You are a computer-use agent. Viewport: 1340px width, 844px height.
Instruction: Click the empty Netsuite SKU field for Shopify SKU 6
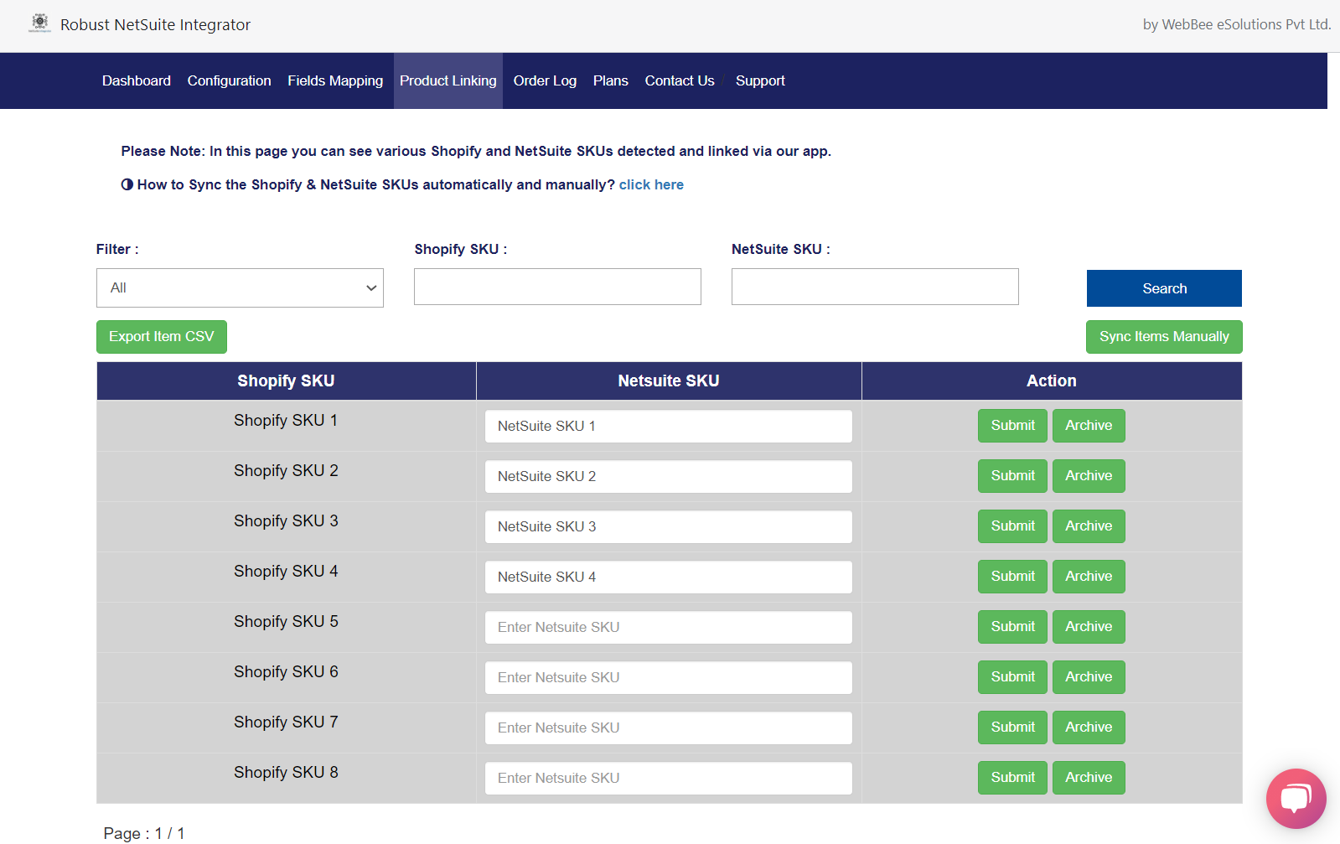point(669,677)
